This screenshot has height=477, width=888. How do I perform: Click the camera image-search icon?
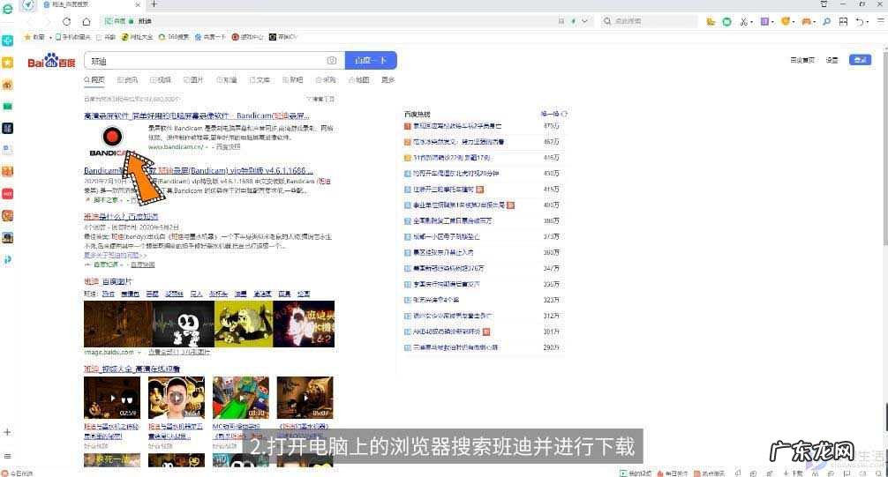[x=332, y=61]
